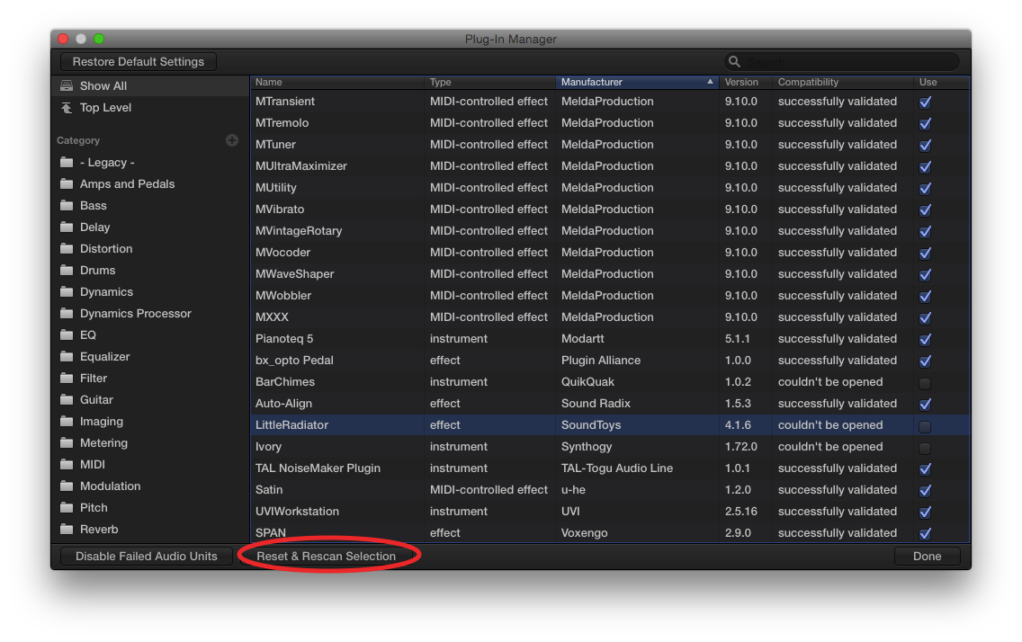Uncheck Use checkbox for SPAN
The height and width of the screenshot is (642, 1022).
(x=925, y=533)
